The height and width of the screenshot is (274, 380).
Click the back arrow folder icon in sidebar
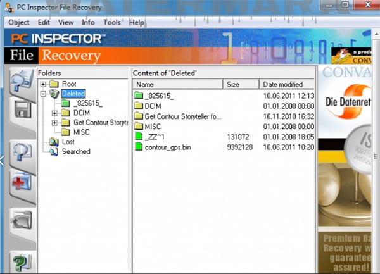pyautogui.click(x=22, y=220)
